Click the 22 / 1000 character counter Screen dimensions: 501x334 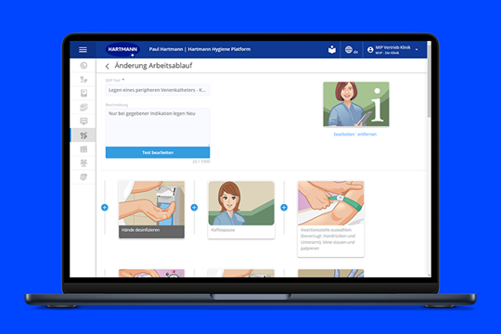pyautogui.click(x=201, y=161)
